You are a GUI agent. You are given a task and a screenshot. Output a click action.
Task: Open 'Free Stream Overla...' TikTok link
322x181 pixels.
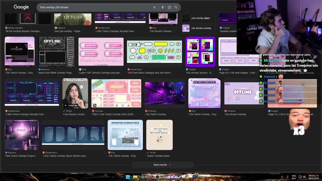(x=75, y=114)
